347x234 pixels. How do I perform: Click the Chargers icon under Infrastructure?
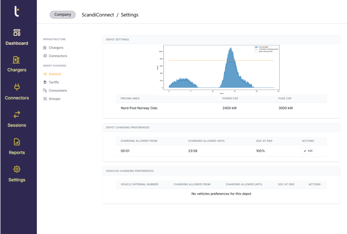click(45, 48)
